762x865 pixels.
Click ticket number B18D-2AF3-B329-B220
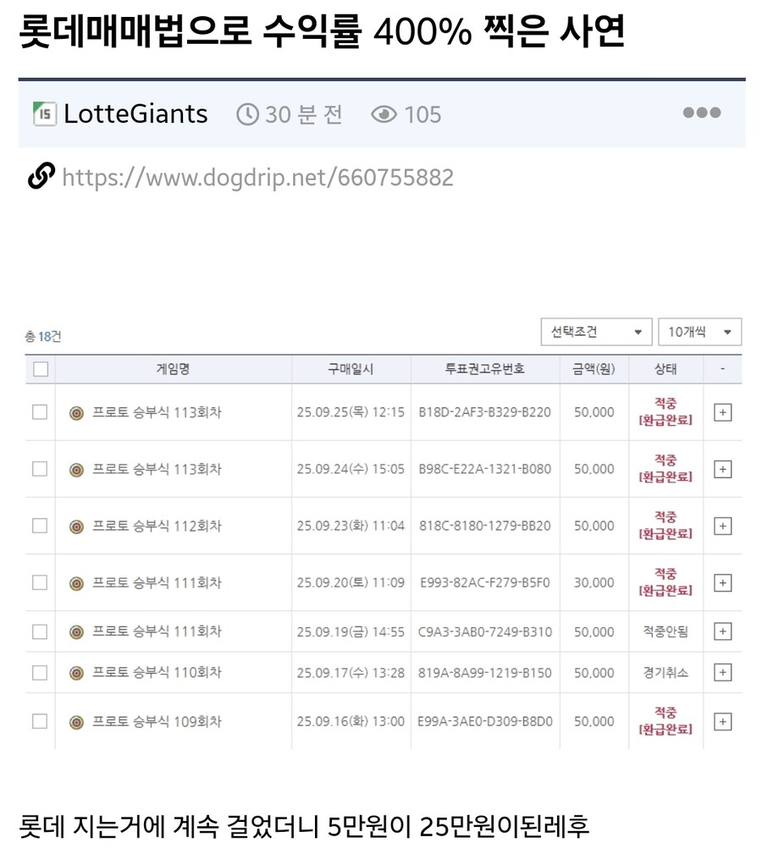[484, 412]
